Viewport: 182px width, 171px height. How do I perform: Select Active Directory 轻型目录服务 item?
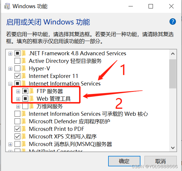[65, 61]
